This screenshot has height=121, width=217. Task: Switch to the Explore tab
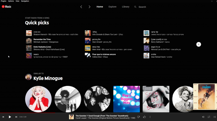(x=112, y=6)
